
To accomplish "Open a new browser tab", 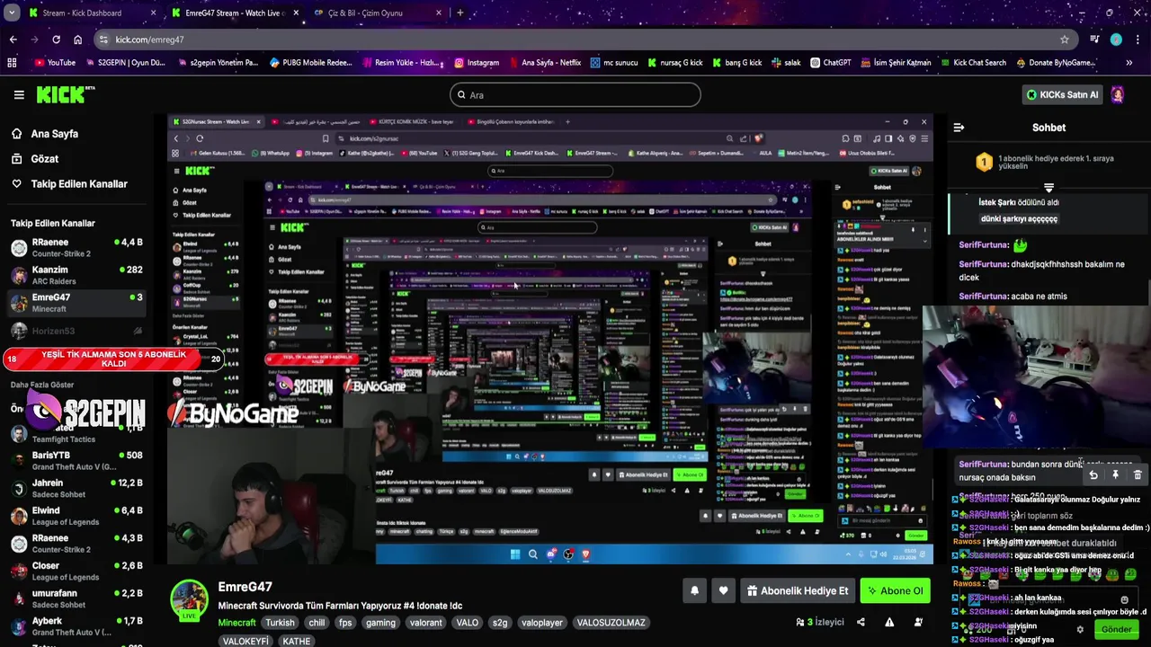I will [460, 13].
